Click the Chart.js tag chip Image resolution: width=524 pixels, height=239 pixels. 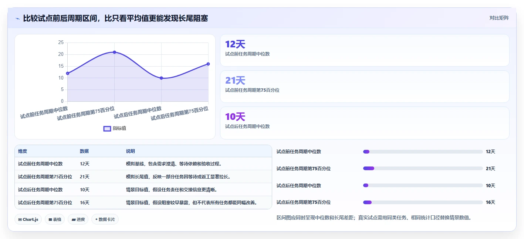click(x=28, y=219)
